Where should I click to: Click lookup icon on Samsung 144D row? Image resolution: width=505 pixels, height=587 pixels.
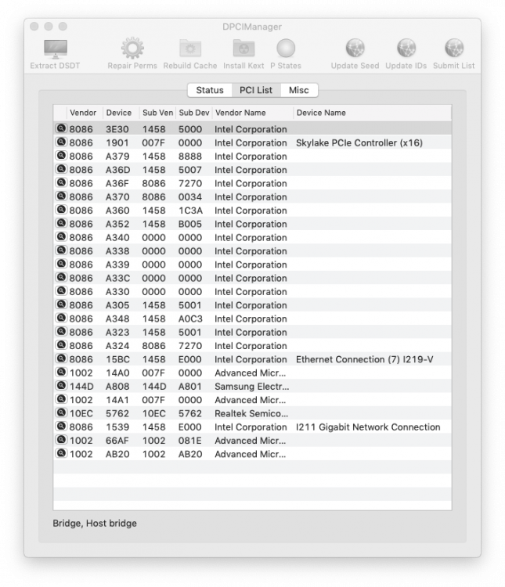coord(61,386)
